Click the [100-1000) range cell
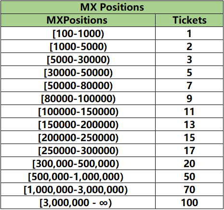Screen dimensions: 224x210 pos(78,33)
